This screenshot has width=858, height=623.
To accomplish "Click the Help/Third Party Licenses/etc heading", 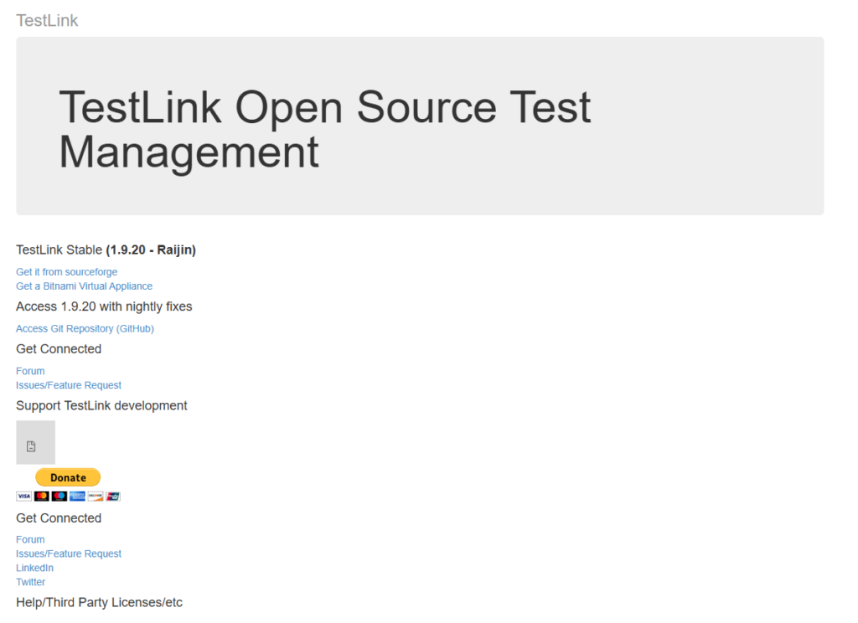I will click(x=99, y=603).
